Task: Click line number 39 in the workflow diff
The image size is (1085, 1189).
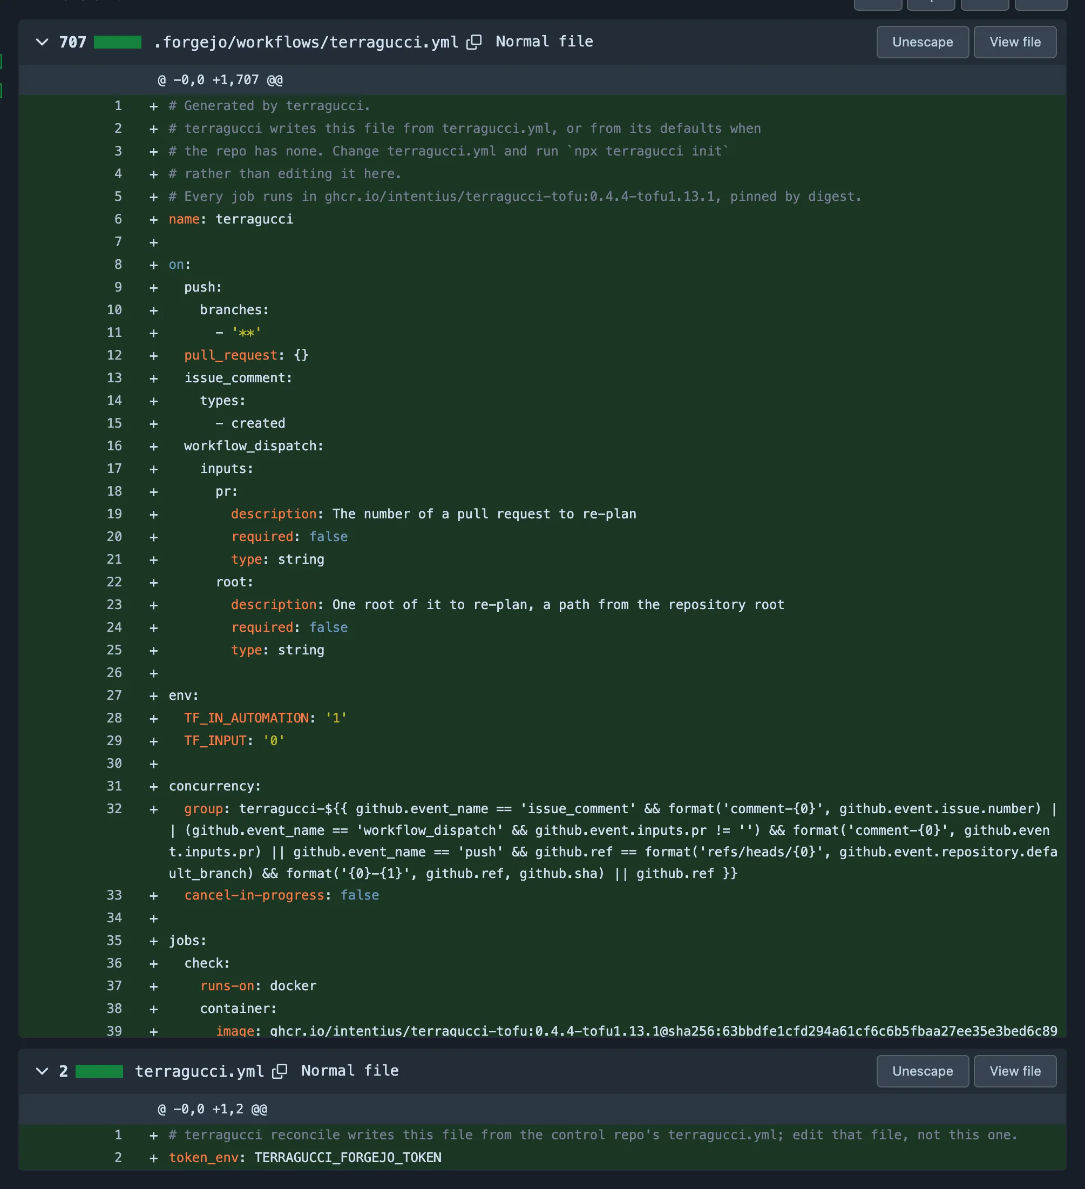Action: click(x=114, y=1030)
